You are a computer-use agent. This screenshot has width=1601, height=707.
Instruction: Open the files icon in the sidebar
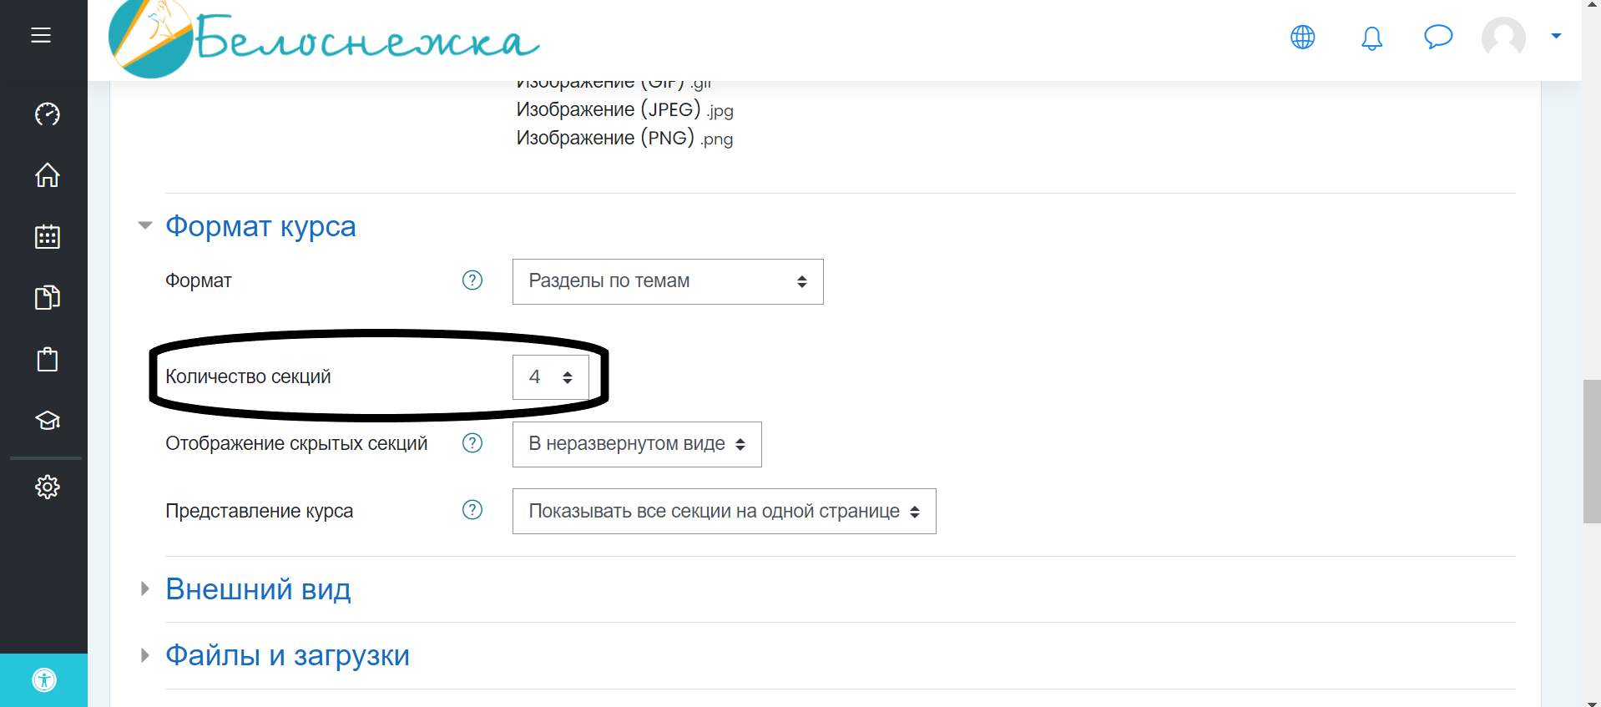[48, 298]
